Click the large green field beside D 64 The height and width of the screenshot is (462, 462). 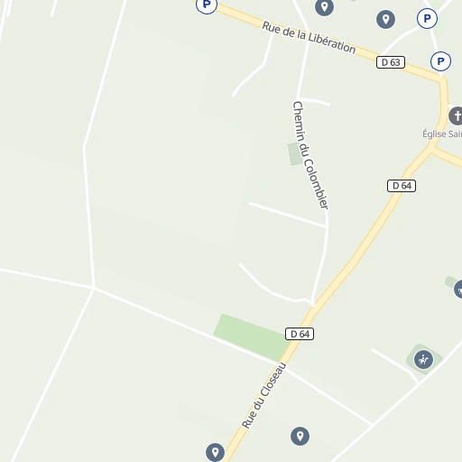click(252, 337)
